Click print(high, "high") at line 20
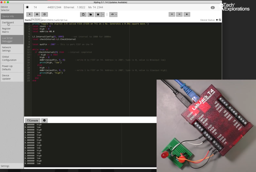The height and width of the screenshot is (172, 256). click(51, 73)
